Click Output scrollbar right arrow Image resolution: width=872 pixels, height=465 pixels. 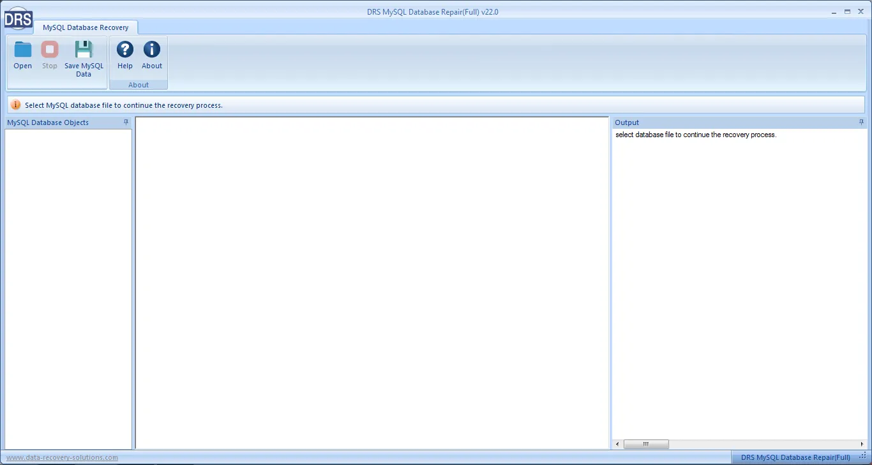pyautogui.click(x=862, y=444)
